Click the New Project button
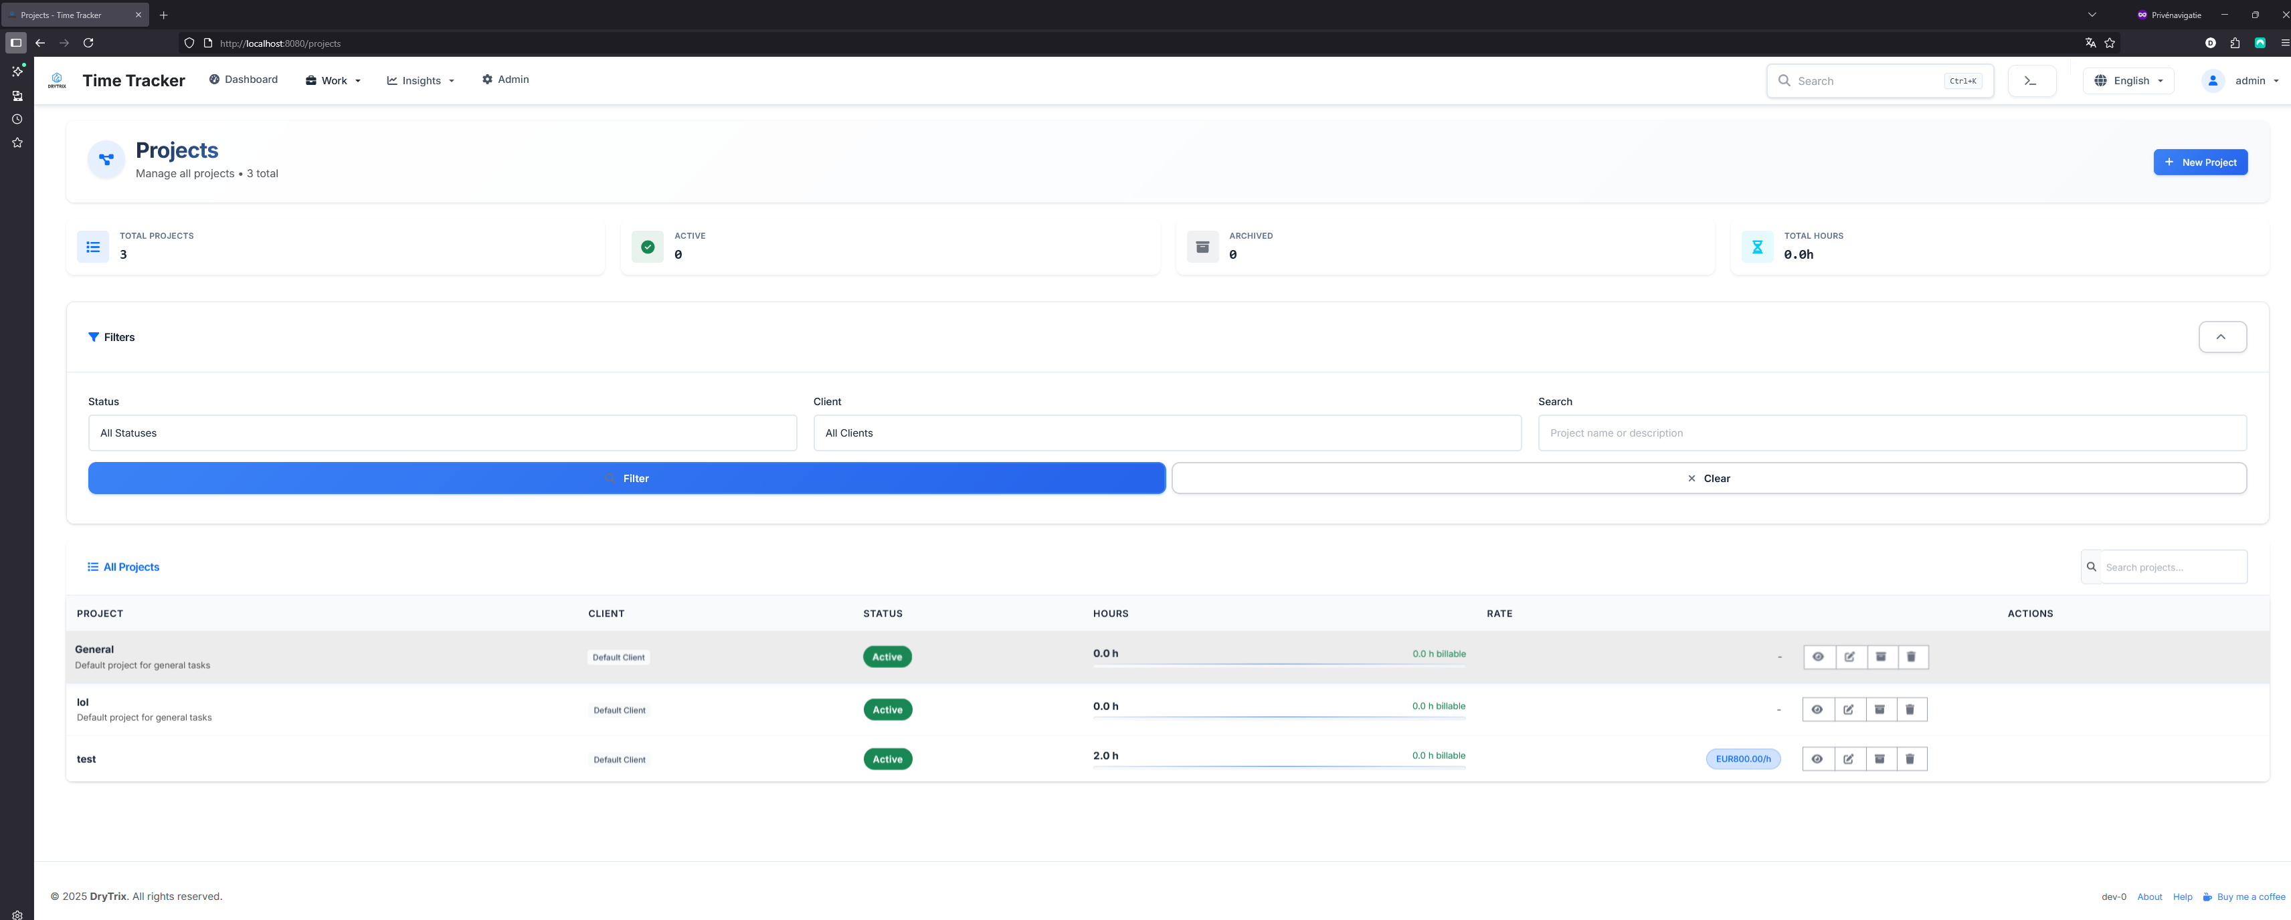 click(x=2200, y=162)
